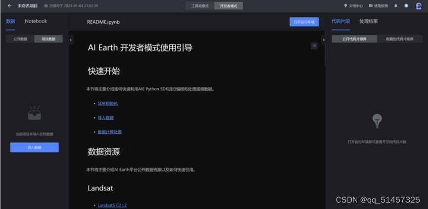Choose 收藏的代码片段库 segment
This screenshot has width=428, height=209.
[x=400, y=39]
